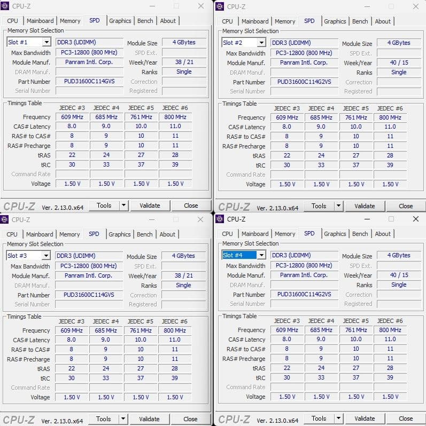Click Panram Intl. Corp. field in Slot #2 window
This screenshot has width=426, height=426.
click(304, 62)
